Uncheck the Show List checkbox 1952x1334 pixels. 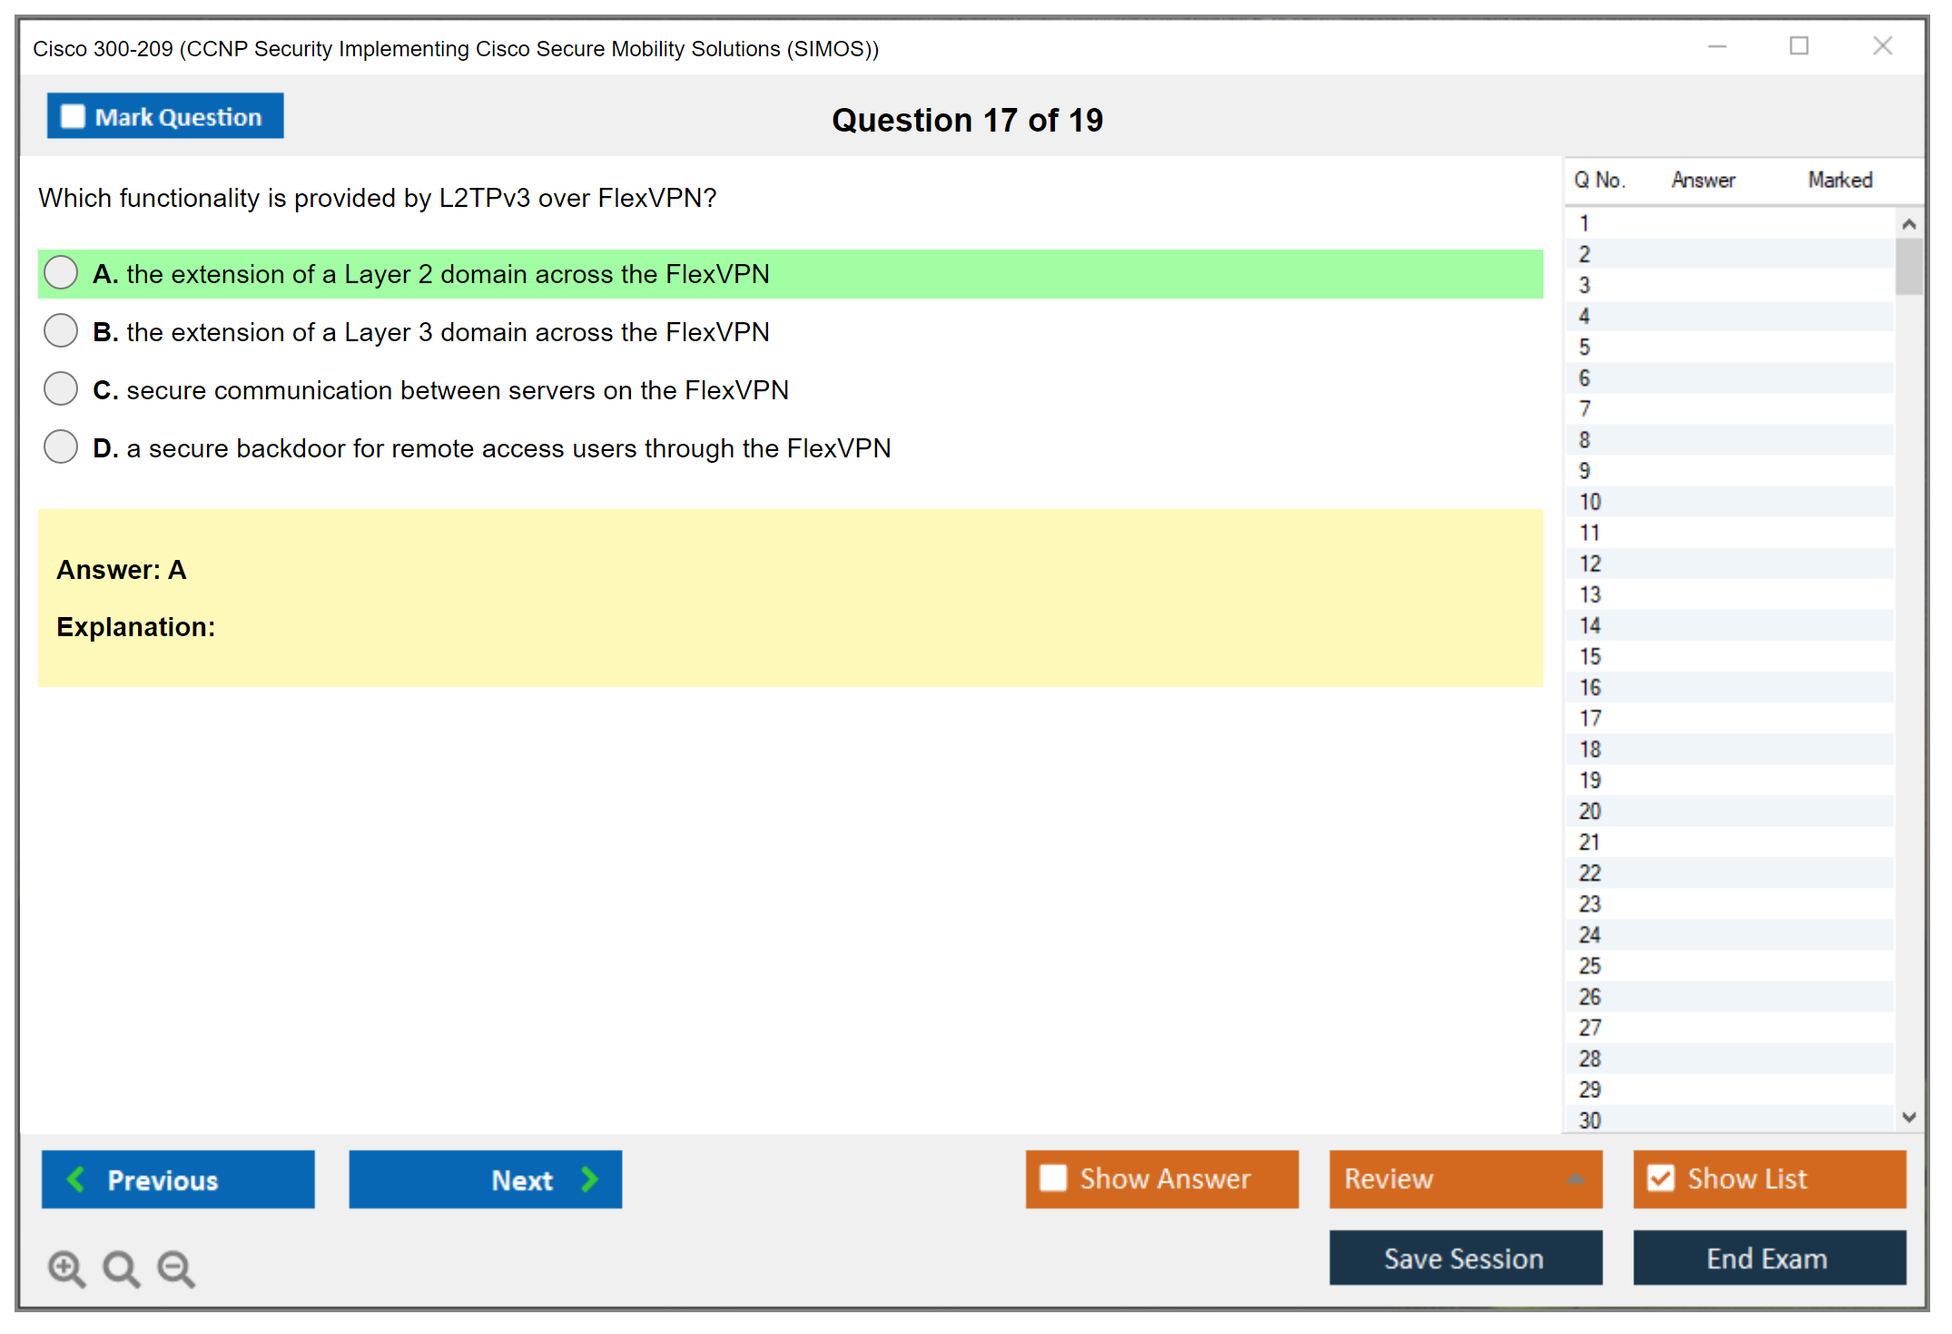pos(1661,1178)
